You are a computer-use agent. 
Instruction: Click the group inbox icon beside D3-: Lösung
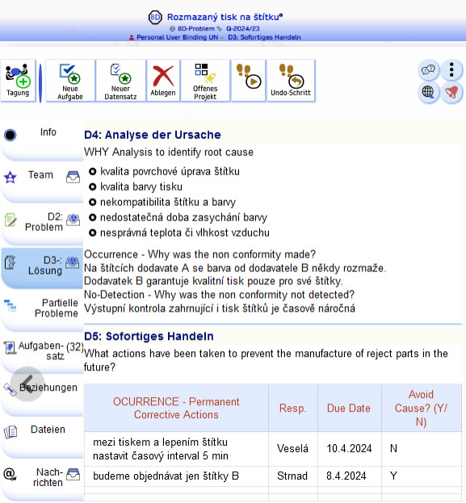coord(73,262)
